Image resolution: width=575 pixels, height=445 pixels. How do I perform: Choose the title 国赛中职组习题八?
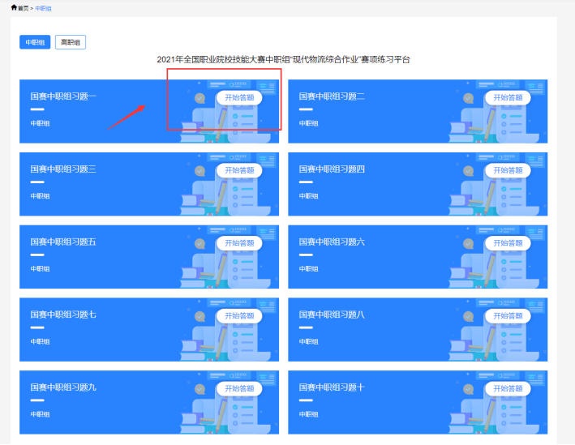click(332, 314)
